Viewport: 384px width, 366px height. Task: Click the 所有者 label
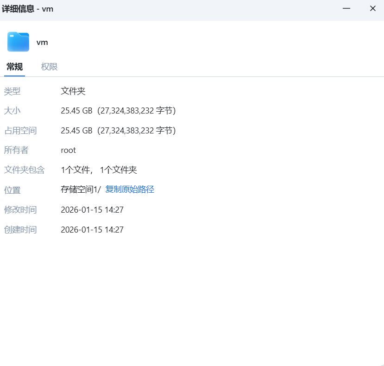click(x=16, y=150)
